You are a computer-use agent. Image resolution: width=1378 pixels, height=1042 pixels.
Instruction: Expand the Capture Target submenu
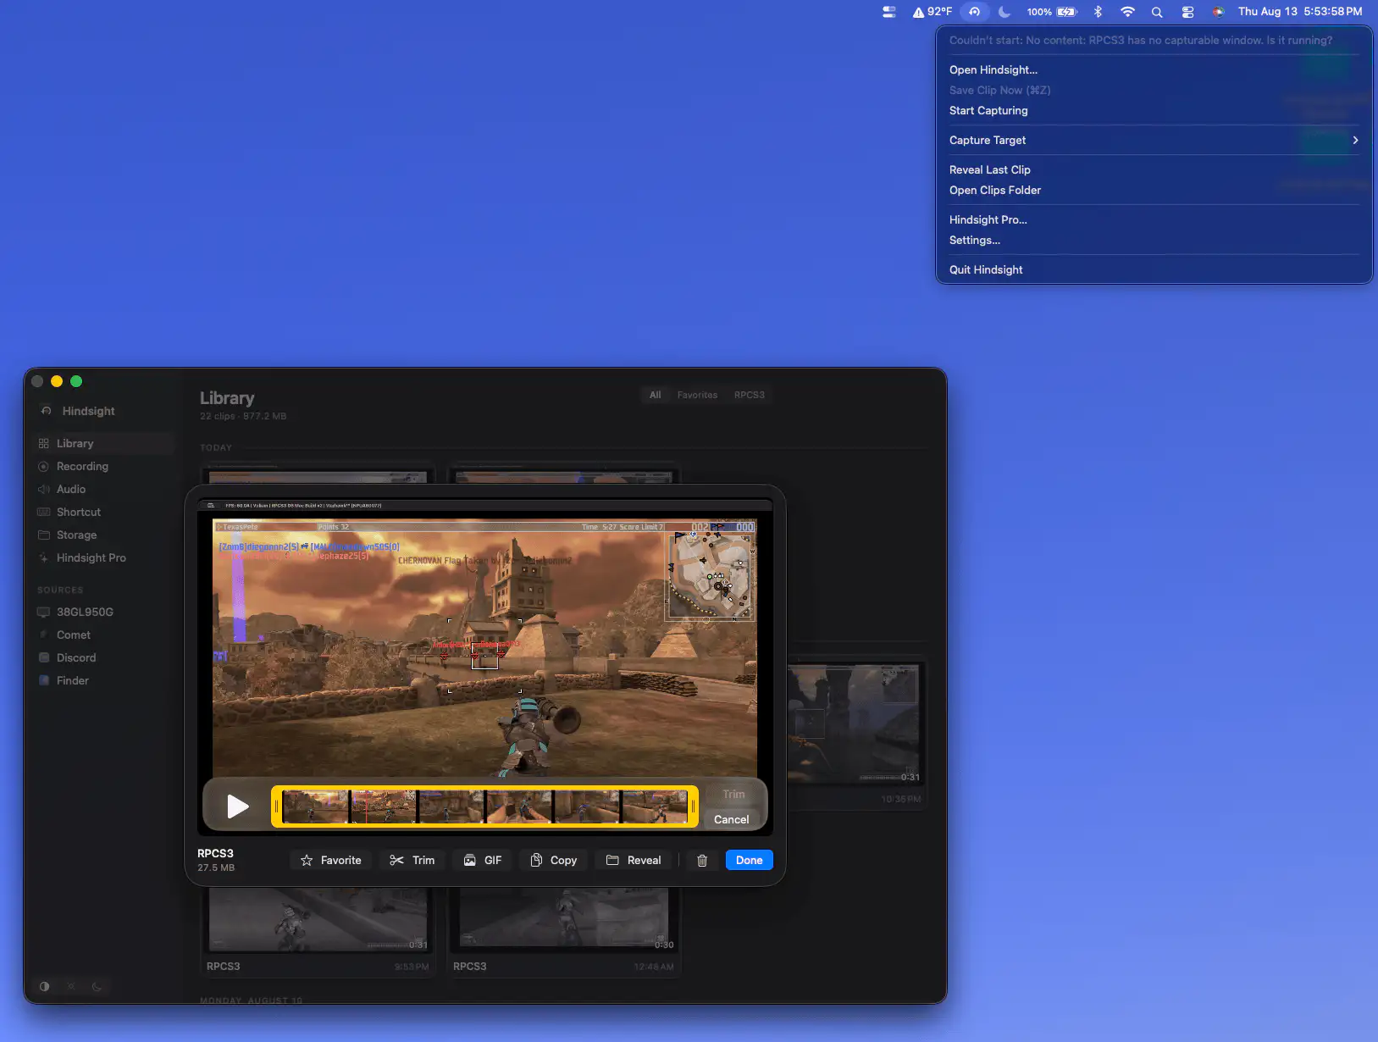click(1154, 140)
